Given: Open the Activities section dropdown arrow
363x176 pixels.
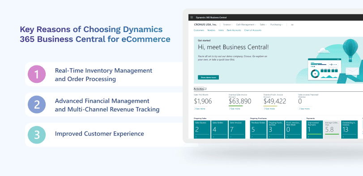Looking at the screenshot, I should point(205,89).
